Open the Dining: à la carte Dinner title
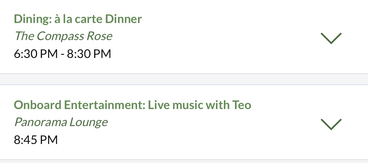 (x=78, y=19)
